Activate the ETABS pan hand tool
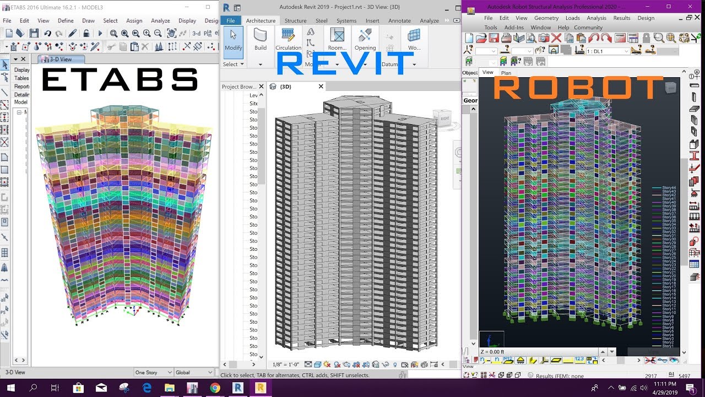 point(171,34)
